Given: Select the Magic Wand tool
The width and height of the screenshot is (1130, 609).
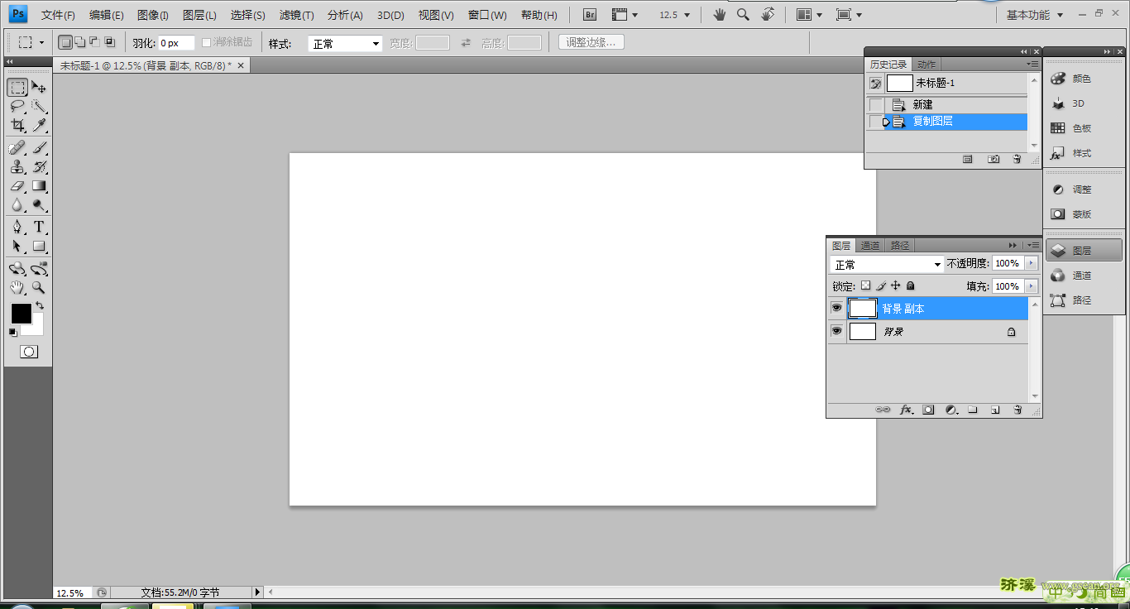Looking at the screenshot, I should (x=39, y=106).
